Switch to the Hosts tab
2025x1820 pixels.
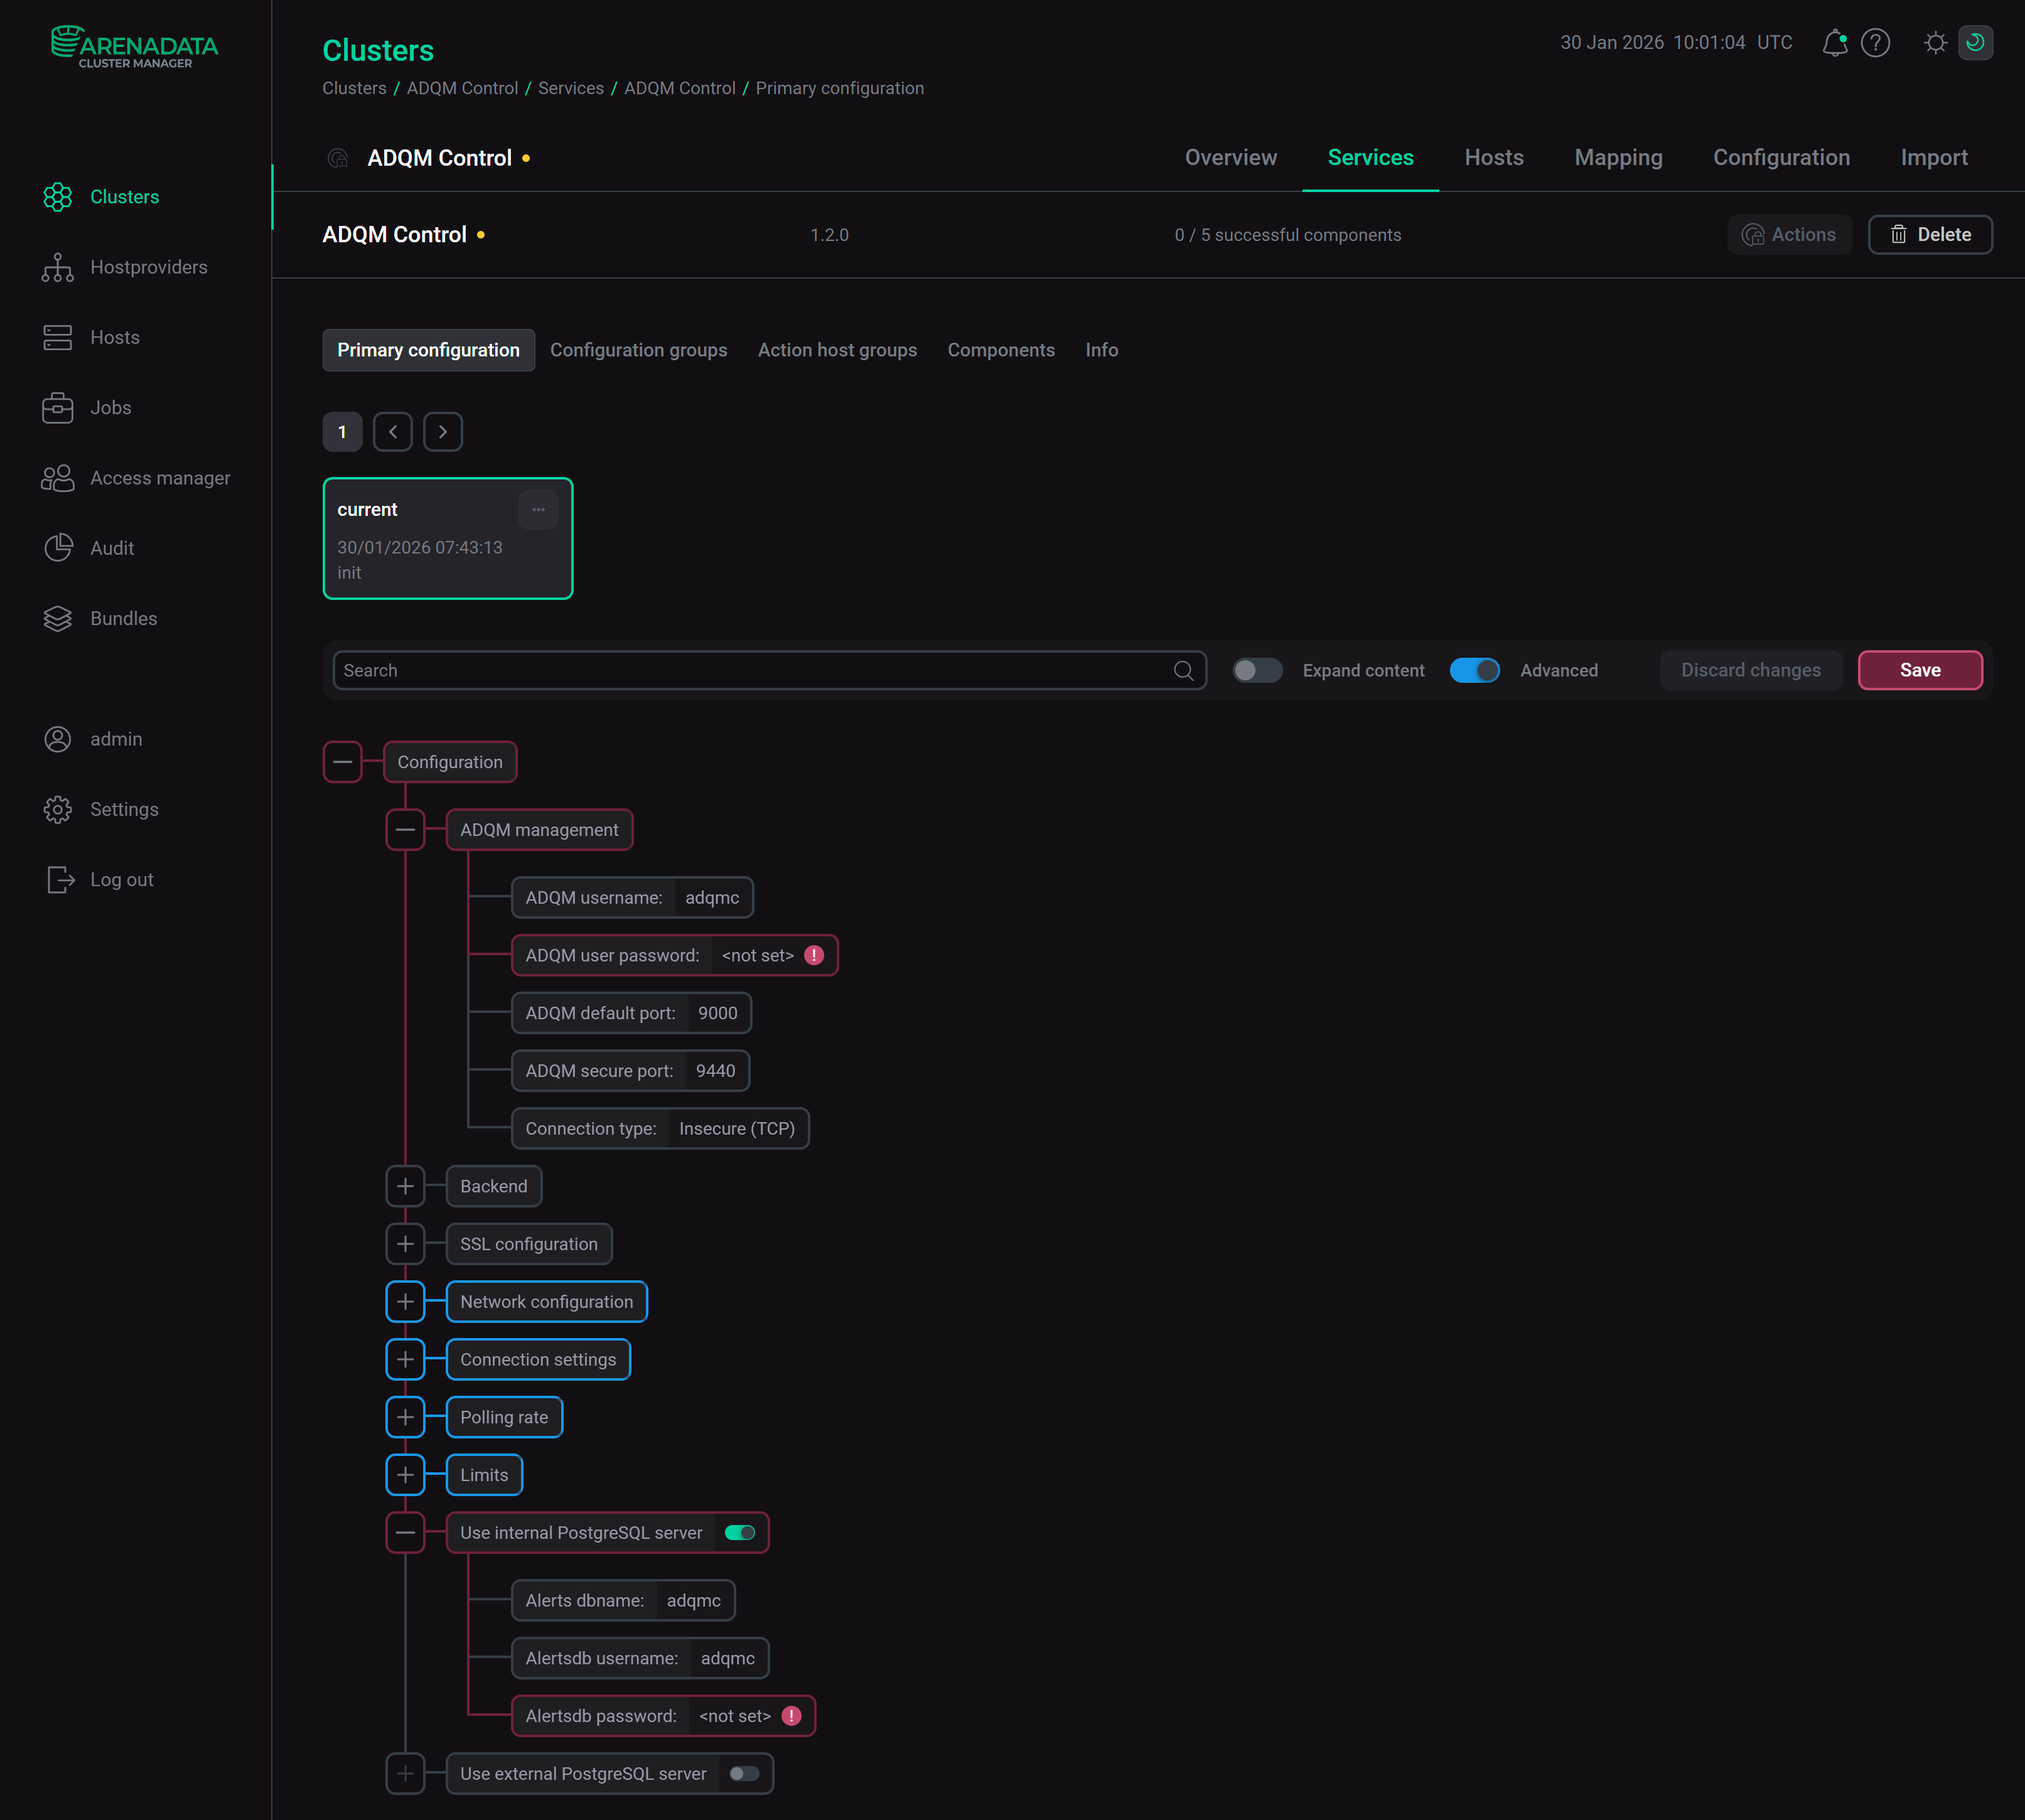click(1494, 157)
